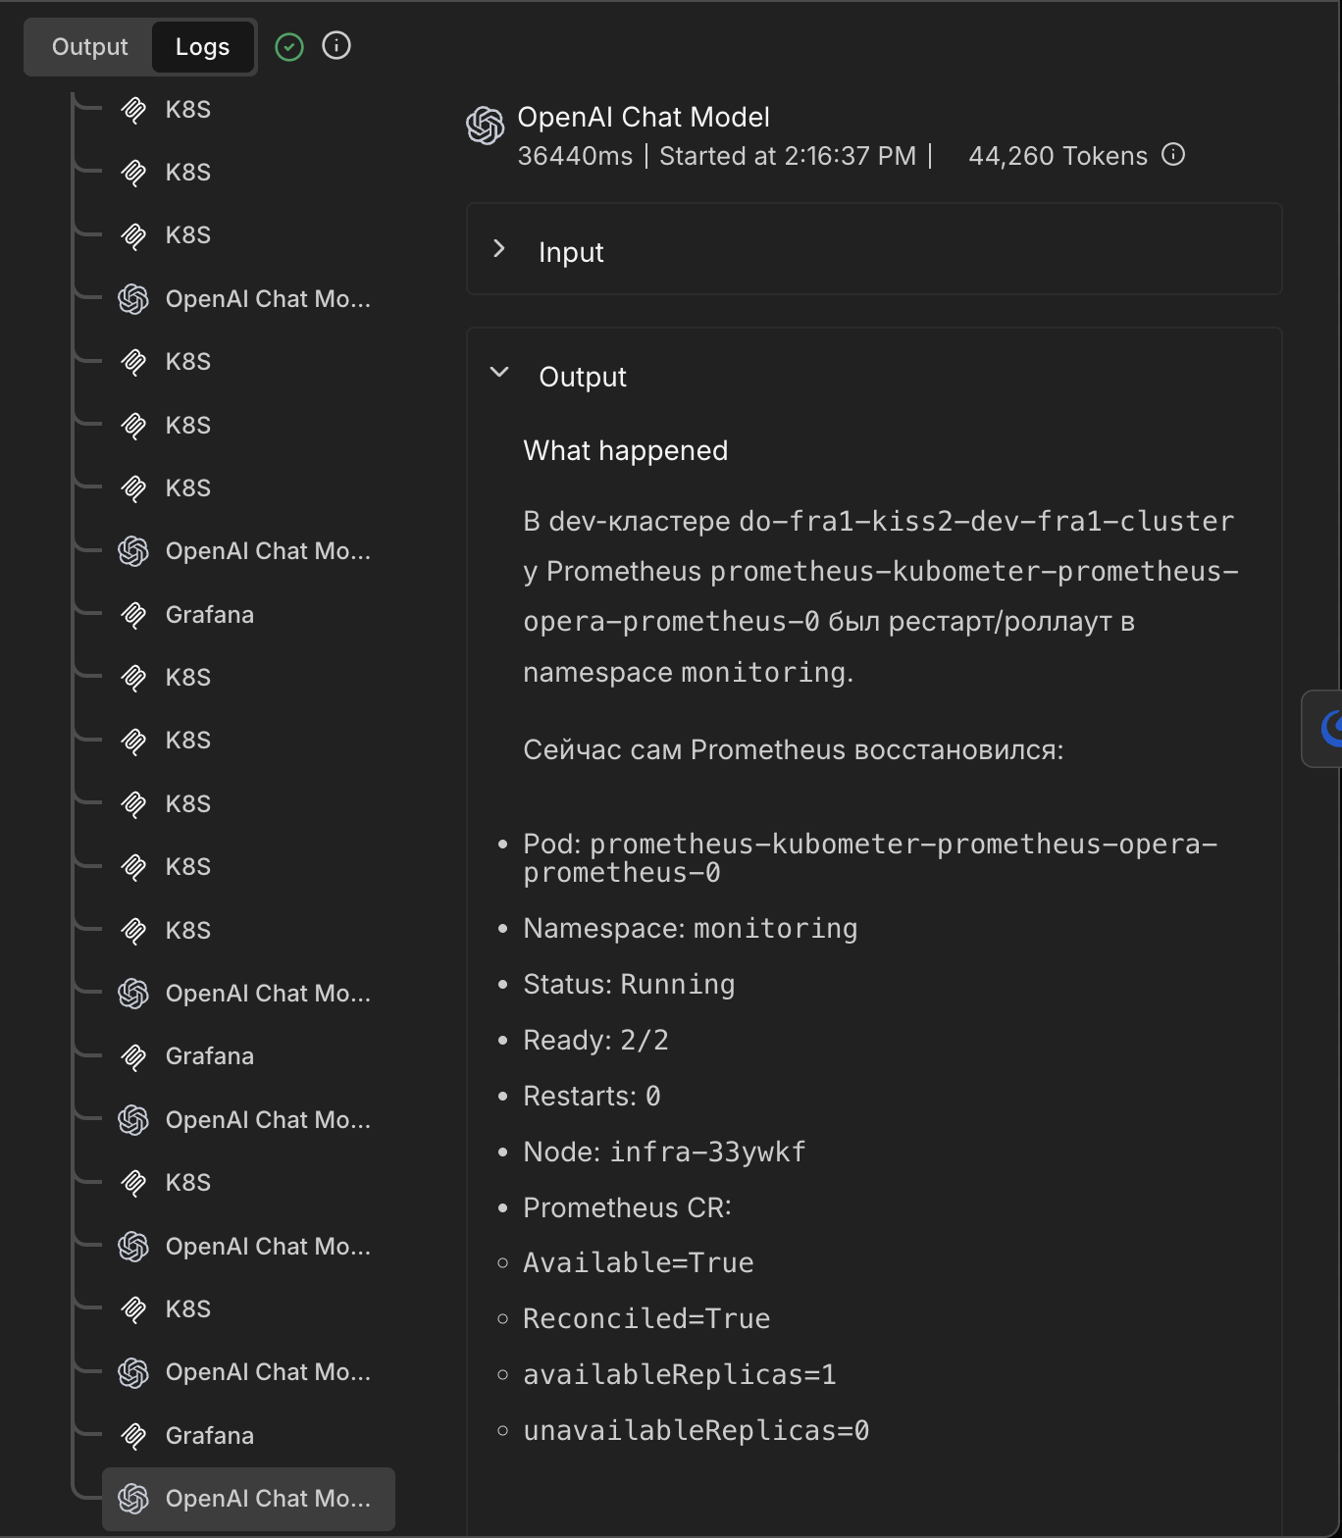1342x1538 pixels.
Task: Click the info icon beside the Logs tab
Action: click(x=336, y=46)
